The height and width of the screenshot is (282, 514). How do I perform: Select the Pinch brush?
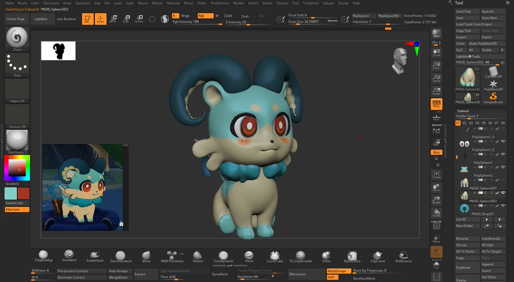(x=249, y=256)
